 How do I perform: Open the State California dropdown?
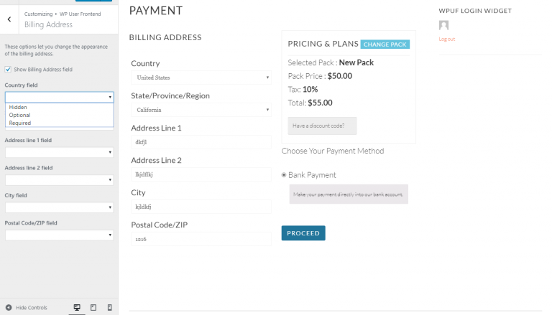201,110
